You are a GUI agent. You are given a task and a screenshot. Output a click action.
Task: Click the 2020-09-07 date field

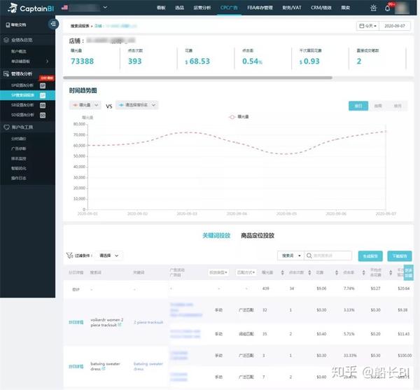coord(395,26)
